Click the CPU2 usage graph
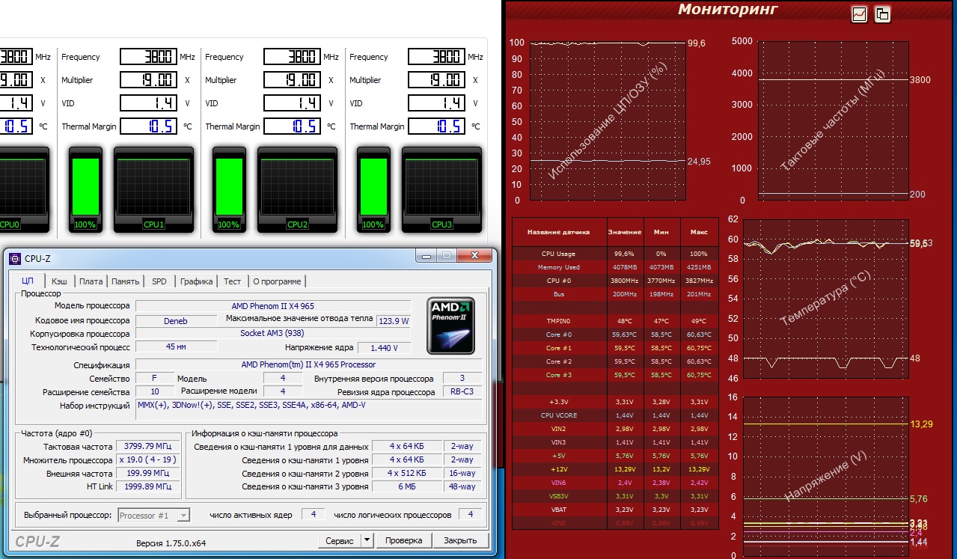Screen dimensions: 957x559 coord(297,189)
